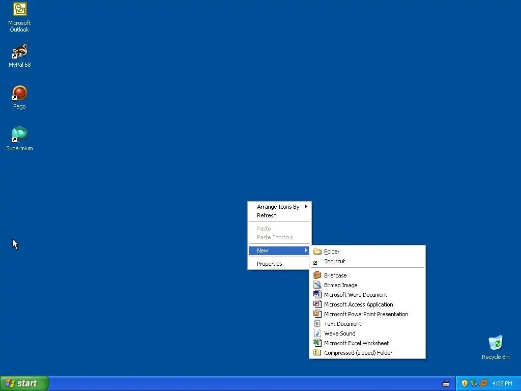Click the Bitmap Image icon
Screen dimensions: 521x391
[x=317, y=285]
